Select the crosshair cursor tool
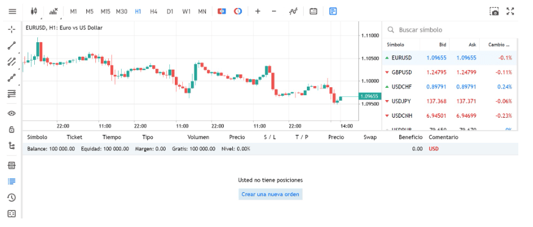 click(x=12, y=29)
